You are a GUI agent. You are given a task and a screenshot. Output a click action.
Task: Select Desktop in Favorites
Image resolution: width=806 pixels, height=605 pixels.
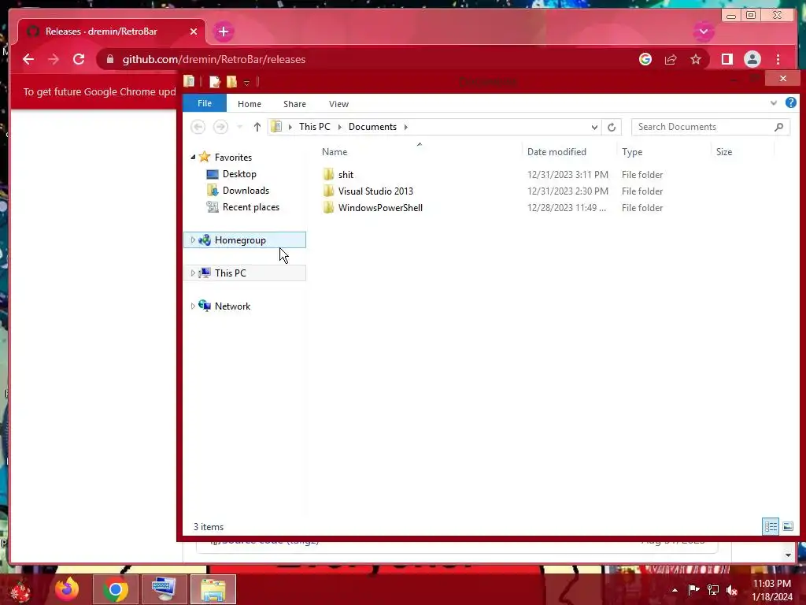239,174
